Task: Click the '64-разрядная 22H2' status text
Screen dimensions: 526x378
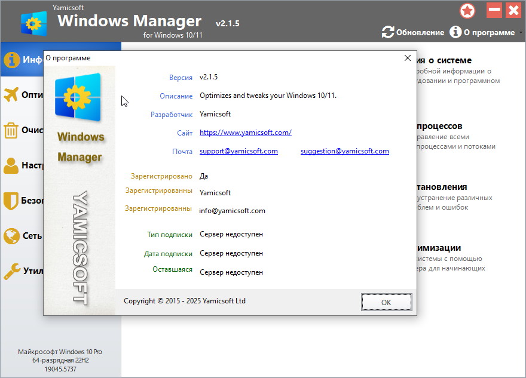Action: [x=60, y=360]
